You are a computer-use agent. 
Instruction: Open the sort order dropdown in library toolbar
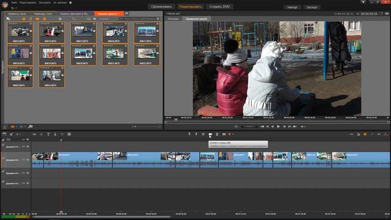pyautogui.click(x=74, y=19)
